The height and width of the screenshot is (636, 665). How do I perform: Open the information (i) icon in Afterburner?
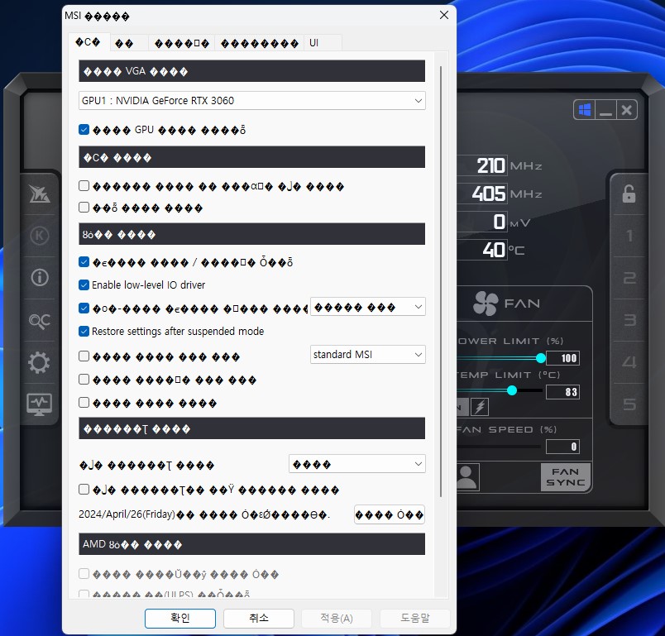point(40,278)
